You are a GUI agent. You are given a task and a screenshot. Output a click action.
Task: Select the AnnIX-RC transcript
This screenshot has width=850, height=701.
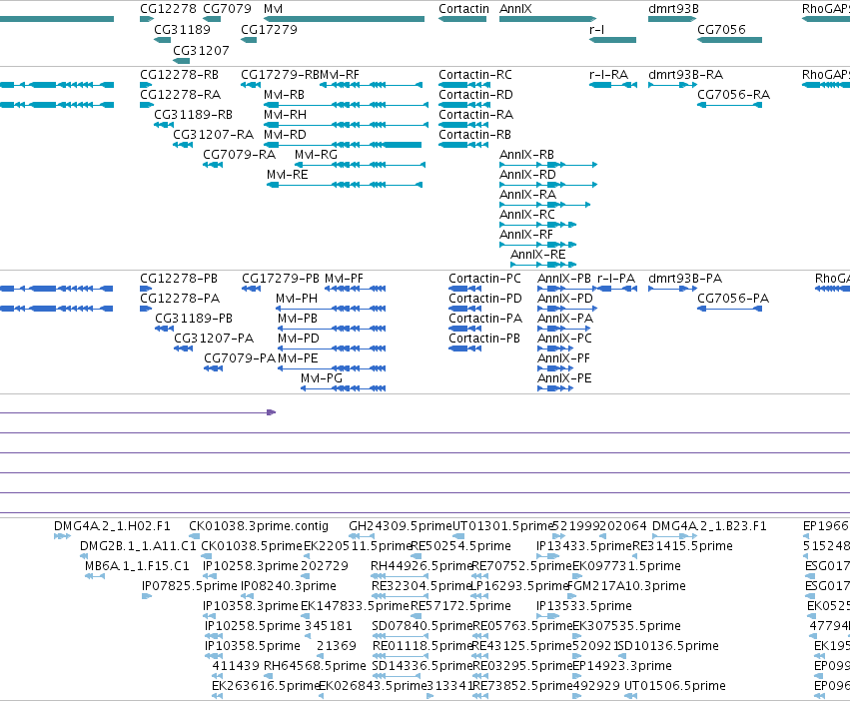coord(537,225)
